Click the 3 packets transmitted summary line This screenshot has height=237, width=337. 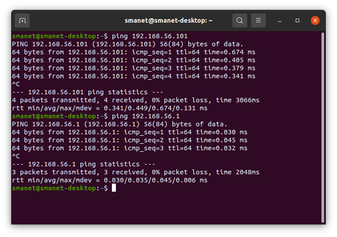(x=135, y=172)
